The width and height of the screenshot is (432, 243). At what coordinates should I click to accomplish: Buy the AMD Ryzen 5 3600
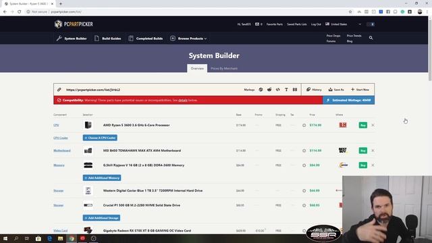pos(363,125)
